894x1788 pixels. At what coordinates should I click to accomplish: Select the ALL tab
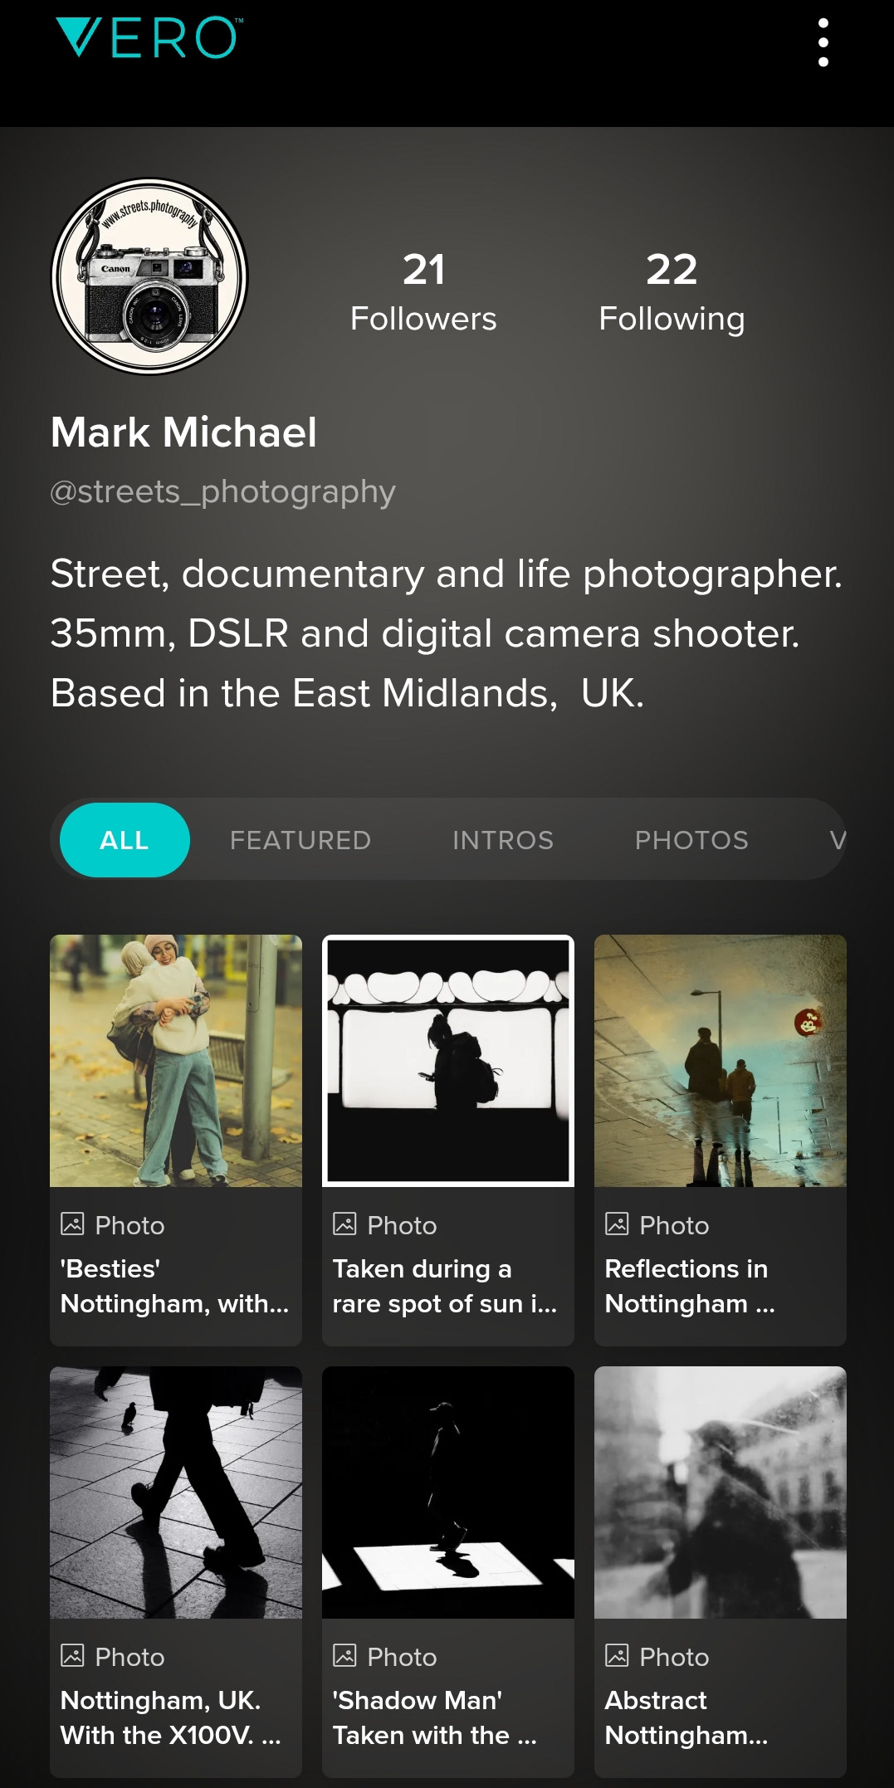(125, 840)
